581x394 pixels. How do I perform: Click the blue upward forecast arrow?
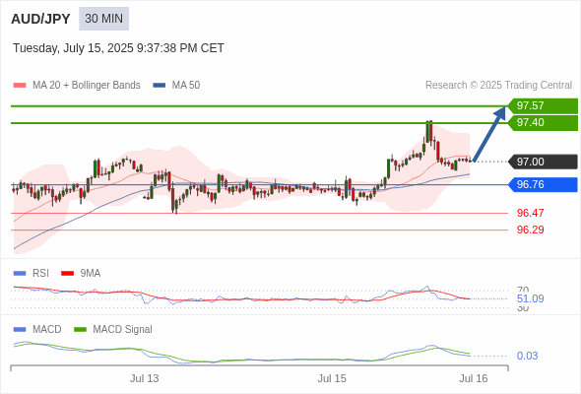[x=489, y=134]
